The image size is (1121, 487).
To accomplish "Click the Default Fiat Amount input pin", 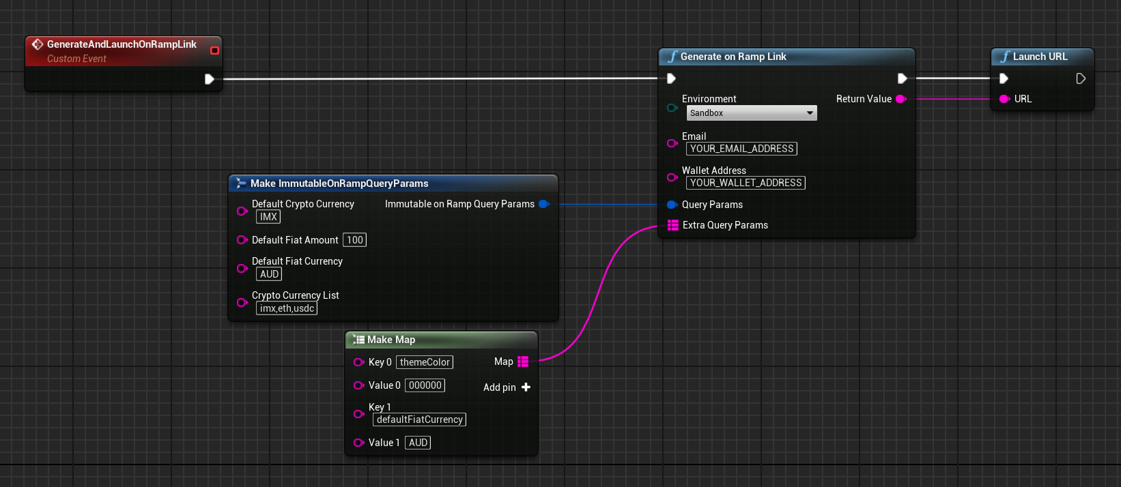I will click(x=242, y=240).
